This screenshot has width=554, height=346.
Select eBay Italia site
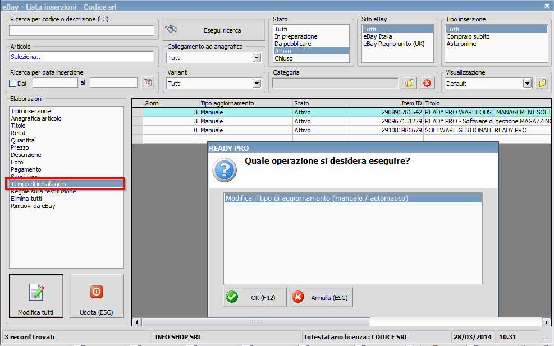397,36
